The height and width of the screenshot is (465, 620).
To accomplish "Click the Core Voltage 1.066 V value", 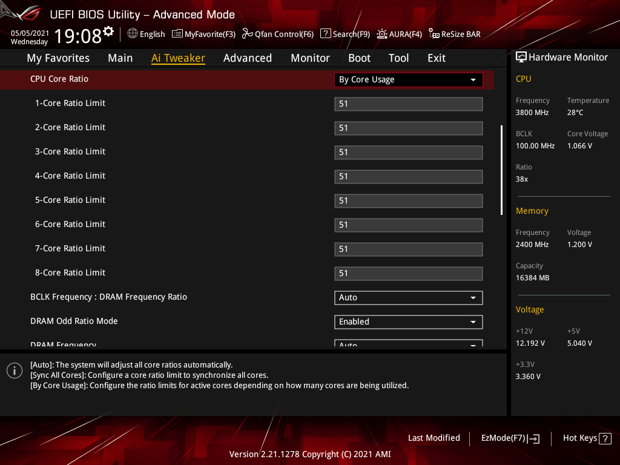I will [x=579, y=146].
